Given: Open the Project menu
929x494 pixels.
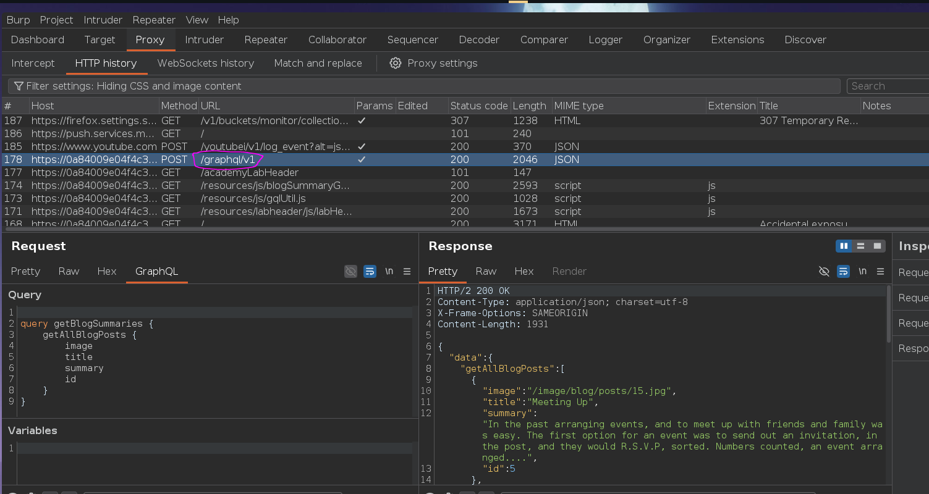Looking at the screenshot, I should pos(56,20).
